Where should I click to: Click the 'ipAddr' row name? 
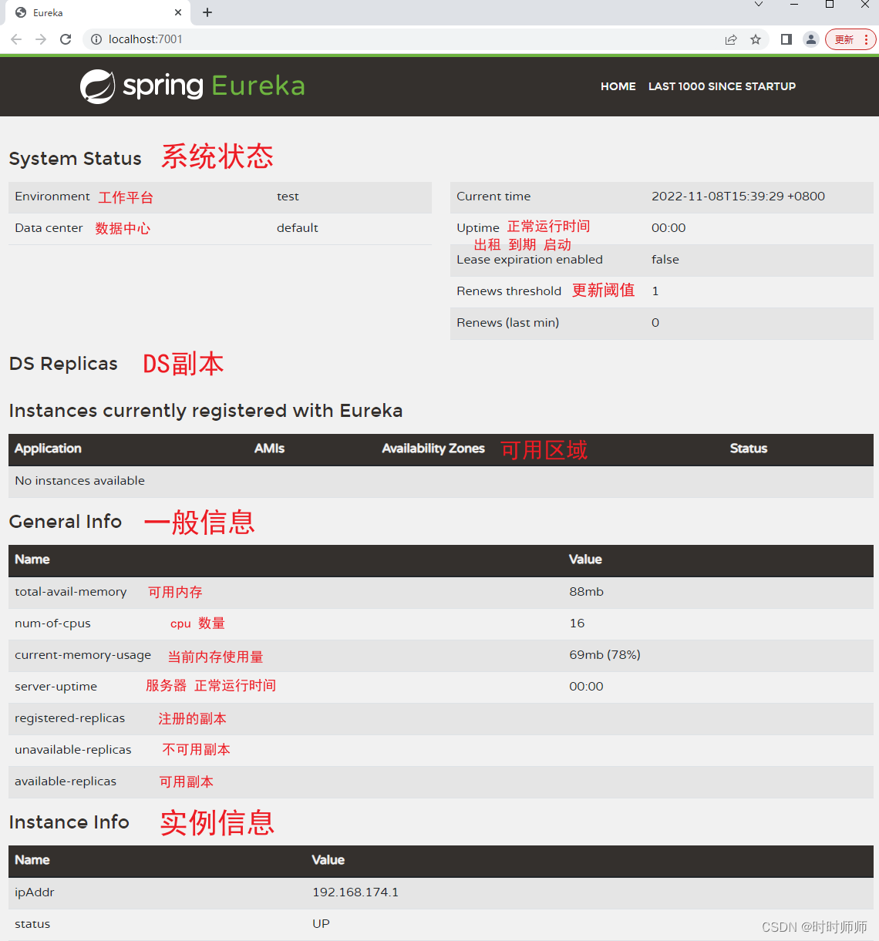point(35,892)
